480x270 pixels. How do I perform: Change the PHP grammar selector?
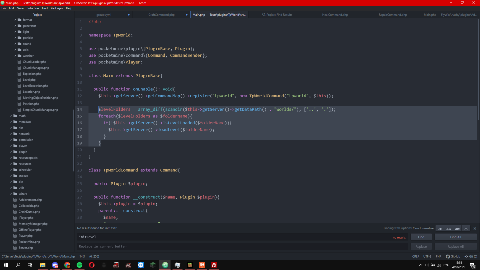(438, 256)
